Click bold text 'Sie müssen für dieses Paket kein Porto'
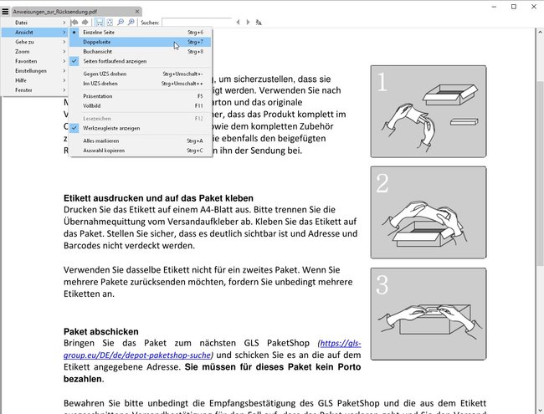Viewport: 544px width, 414px height. [273, 367]
